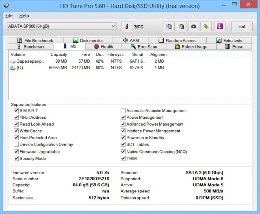
Task: Click the 24123 MB free cell
Action: click(81, 68)
